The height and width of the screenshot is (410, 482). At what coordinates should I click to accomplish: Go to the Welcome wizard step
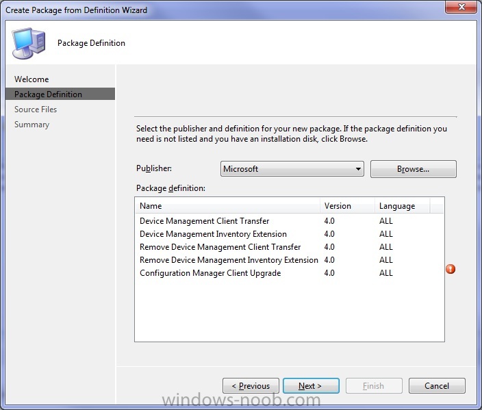coord(31,79)
